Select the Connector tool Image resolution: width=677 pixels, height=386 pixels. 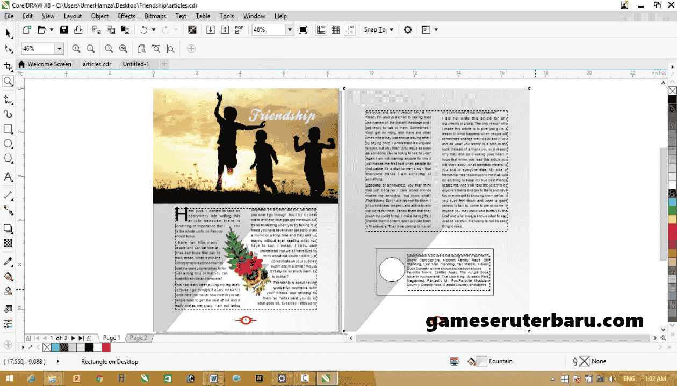click(8, 210)
